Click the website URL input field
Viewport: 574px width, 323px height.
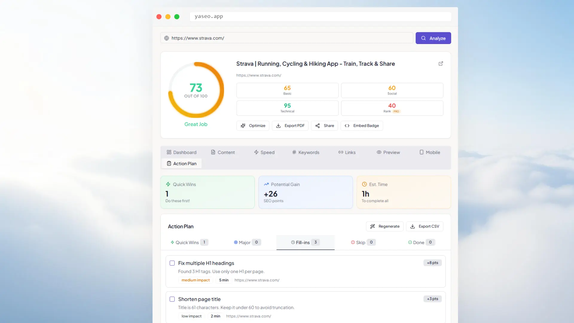pos(287,38)
